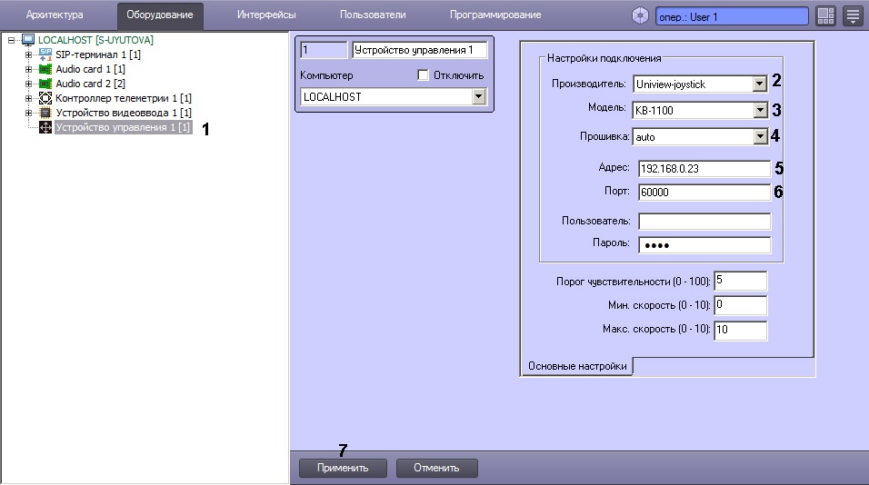Click the Контроллер телеметрии 1 icon
Viewport: 869px width, 485px height.
[x=45, y=98]
